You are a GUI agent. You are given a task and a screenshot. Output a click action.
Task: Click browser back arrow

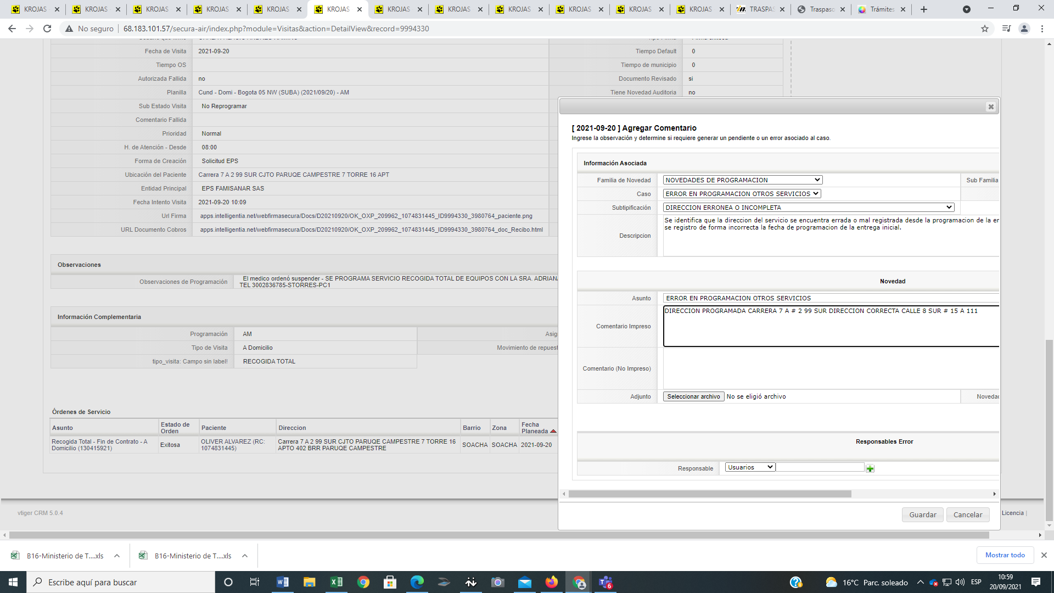pyautogui.click(x=12, y=29)
